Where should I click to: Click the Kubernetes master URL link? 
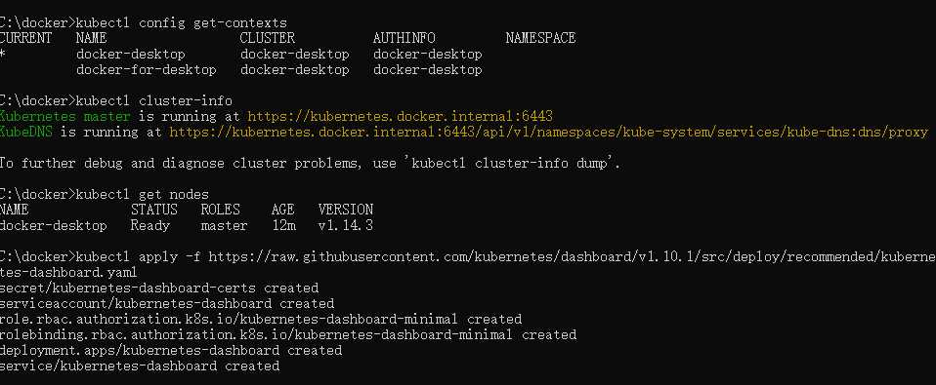(x=400, y=116)
